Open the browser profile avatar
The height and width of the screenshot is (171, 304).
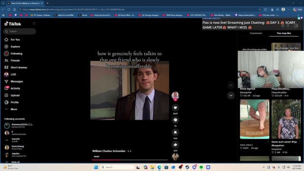coord(283,9)
